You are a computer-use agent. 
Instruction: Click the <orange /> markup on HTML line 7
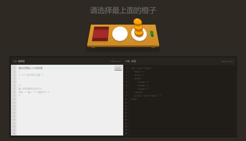(x=143, y=89)
